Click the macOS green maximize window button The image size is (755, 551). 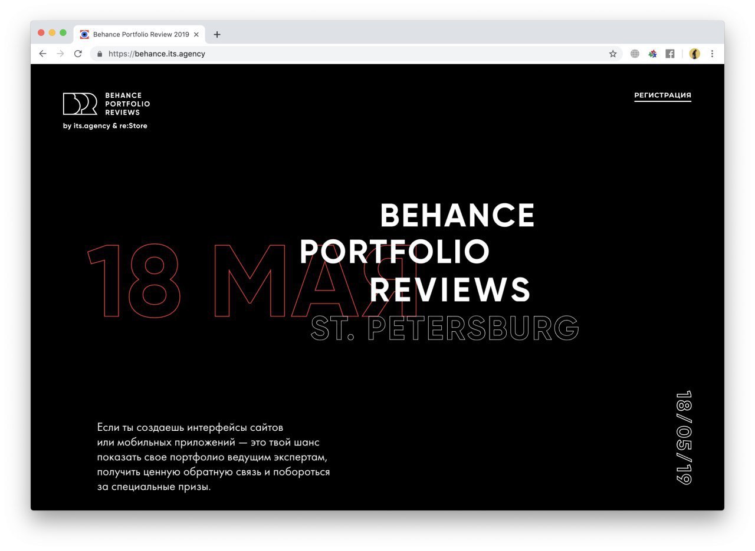coord(63,33)
